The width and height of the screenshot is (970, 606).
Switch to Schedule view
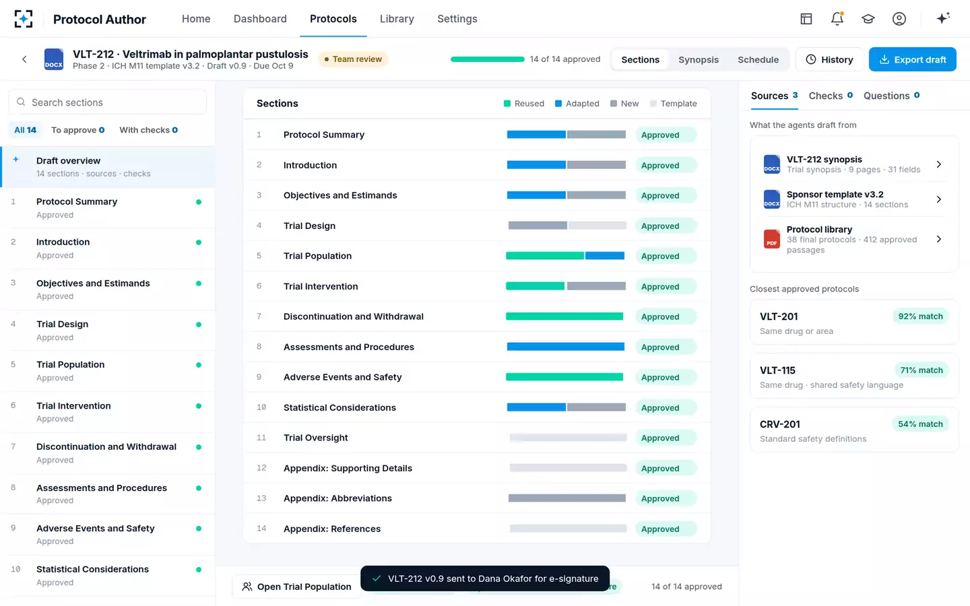pos(758,60)
